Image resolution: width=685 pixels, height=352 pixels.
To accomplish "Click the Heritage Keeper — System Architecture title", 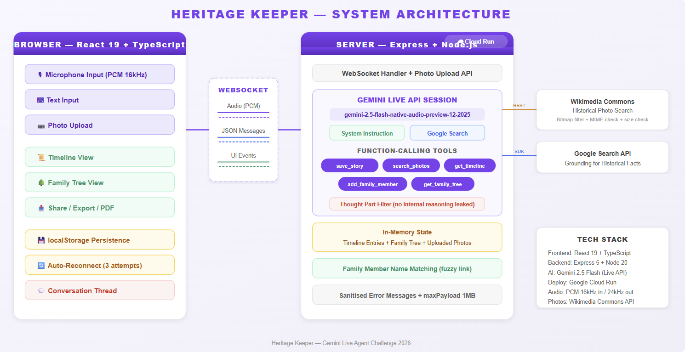I will 341,14.
